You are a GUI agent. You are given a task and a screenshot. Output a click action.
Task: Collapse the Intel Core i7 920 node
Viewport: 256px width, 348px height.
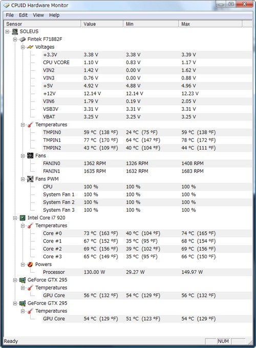coord(15,218)
